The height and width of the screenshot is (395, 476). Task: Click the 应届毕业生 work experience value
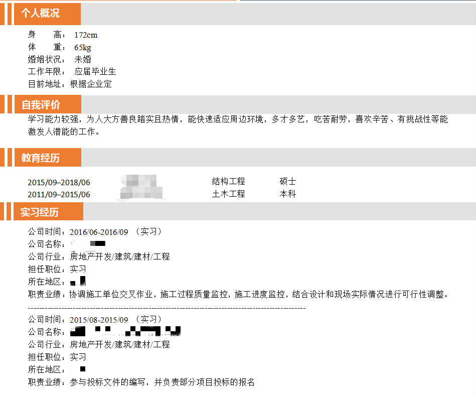(95, 72)
